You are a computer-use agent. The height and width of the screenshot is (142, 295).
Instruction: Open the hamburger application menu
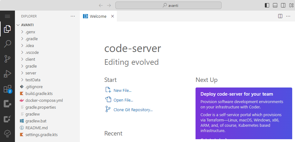pyautogui.click(x=7, y=17)
